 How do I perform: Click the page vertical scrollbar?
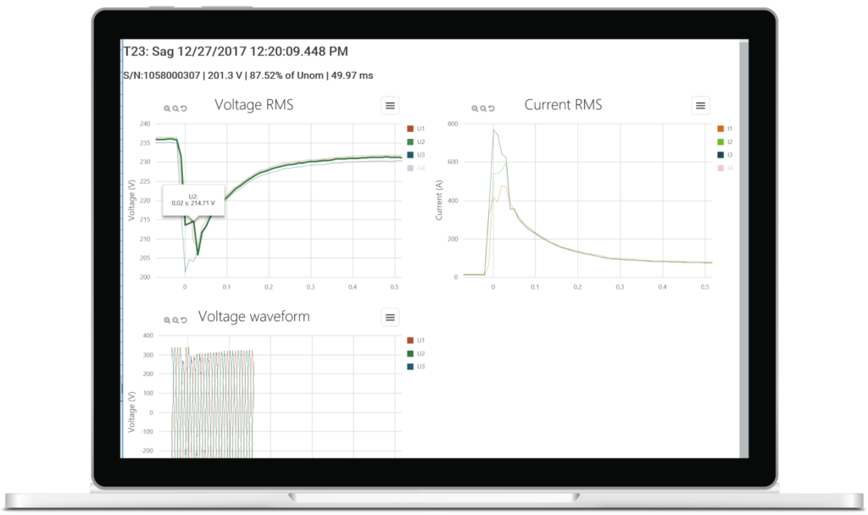[x=744, y=248]
